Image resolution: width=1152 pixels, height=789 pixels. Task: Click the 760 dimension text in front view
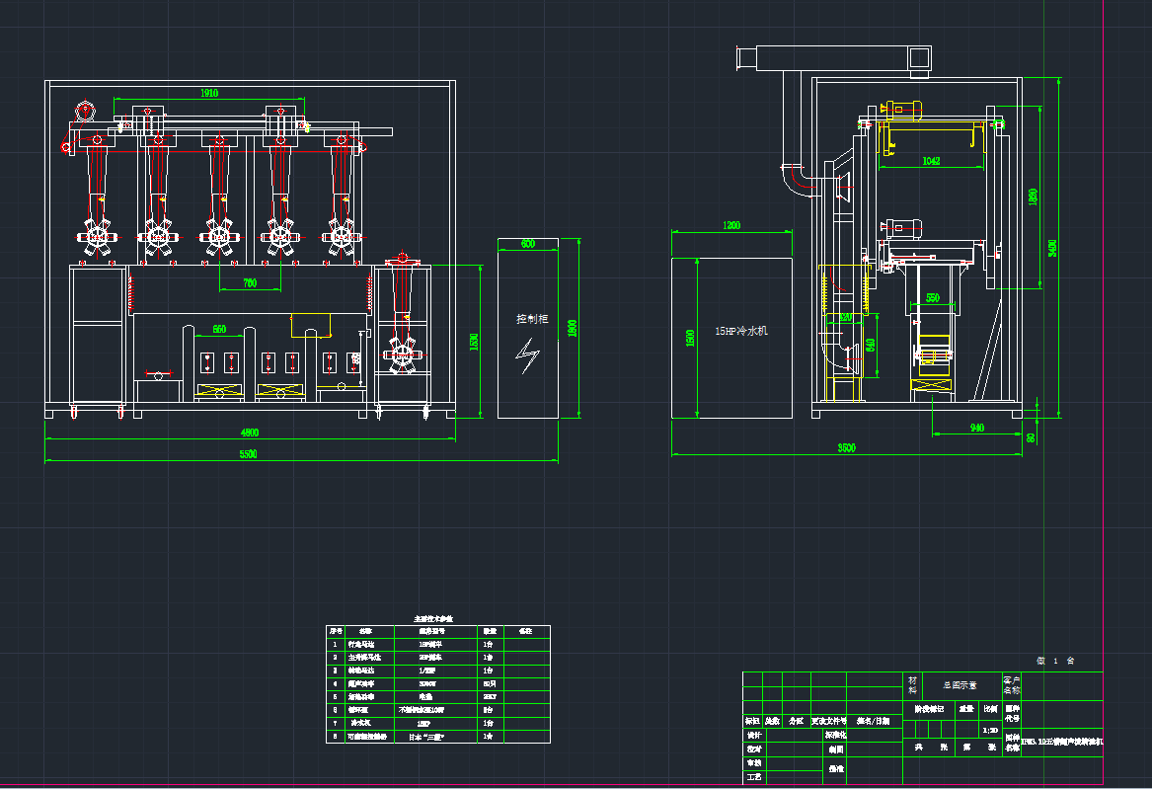(x=249, y=284)
